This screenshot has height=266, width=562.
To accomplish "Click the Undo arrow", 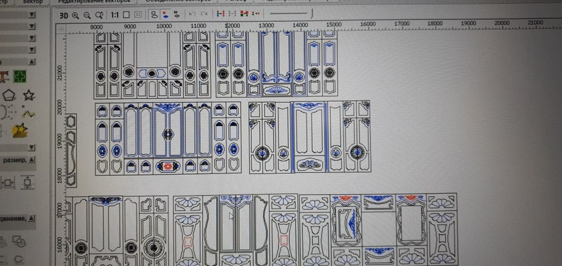I will pos(192,14).
